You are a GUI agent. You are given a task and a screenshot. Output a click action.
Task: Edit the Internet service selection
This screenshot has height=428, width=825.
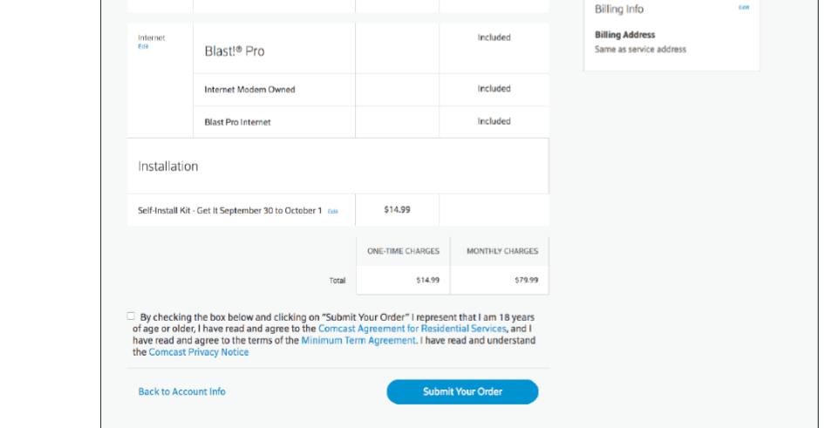[143, 46]
